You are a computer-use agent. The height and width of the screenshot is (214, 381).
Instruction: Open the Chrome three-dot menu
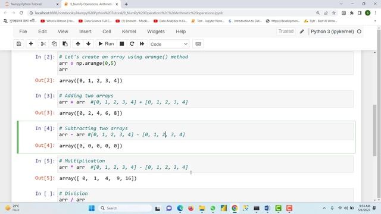point(376,13)
